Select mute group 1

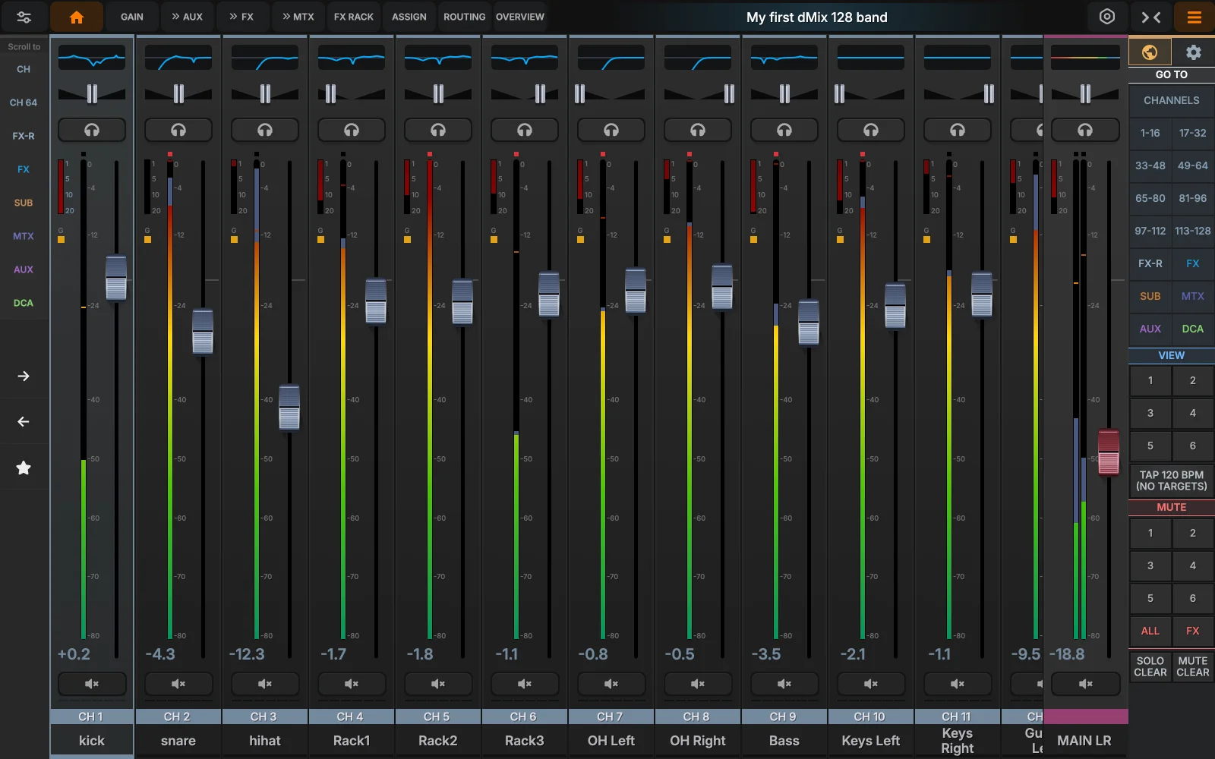pos(1150,533)
